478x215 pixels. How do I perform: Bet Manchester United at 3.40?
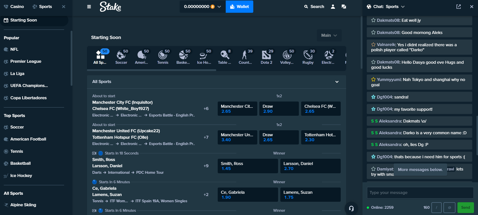click(237, 137)
